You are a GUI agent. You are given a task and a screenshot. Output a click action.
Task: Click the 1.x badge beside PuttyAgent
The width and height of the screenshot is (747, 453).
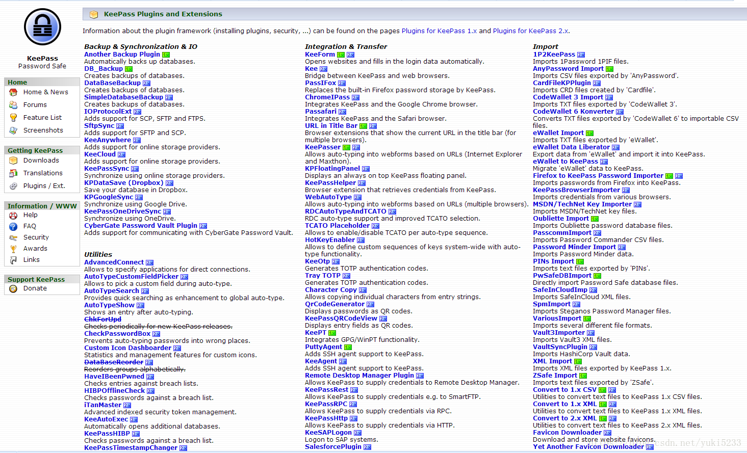[x=348, y=347]
